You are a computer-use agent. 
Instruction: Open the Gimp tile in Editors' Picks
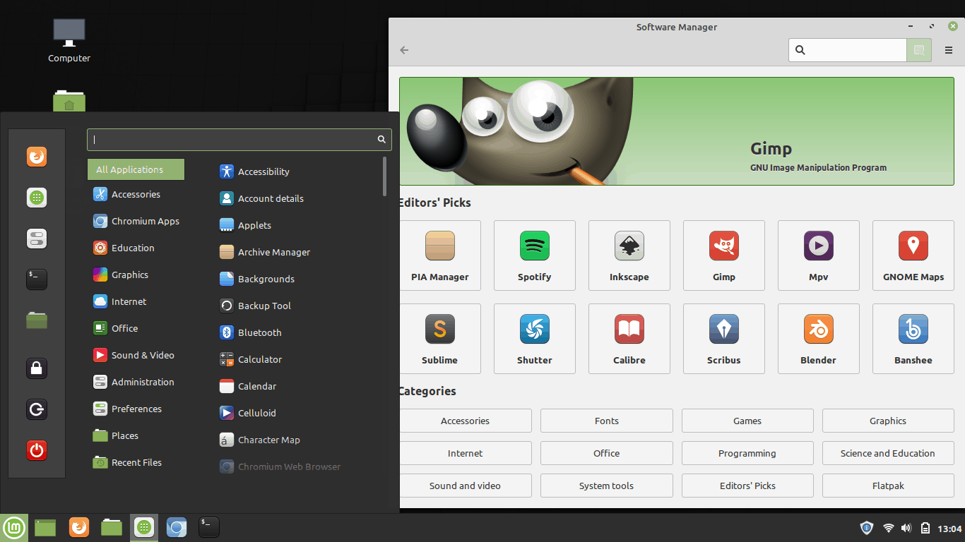[x=724, y=255]
